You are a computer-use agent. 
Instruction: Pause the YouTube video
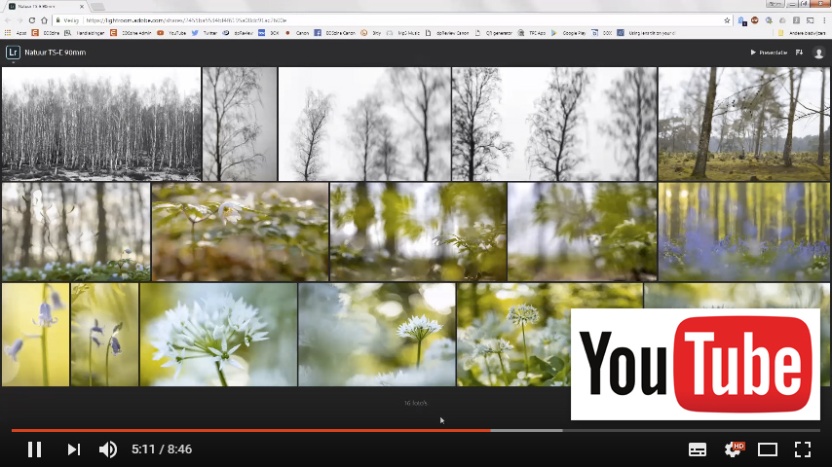[x=34, y=449]
